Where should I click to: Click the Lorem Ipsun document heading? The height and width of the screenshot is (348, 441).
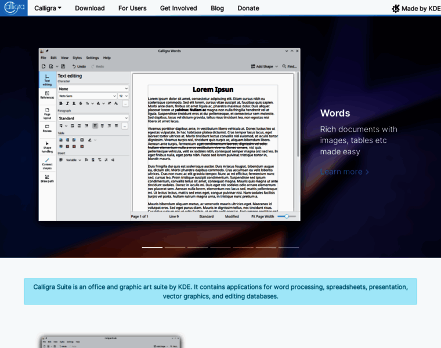pos(213,90)
